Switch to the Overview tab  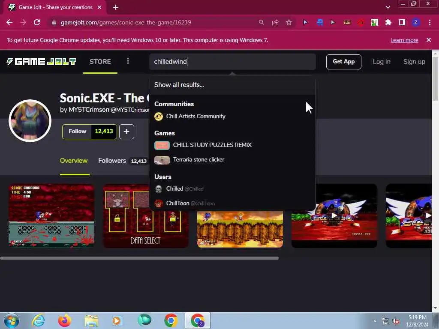[x=74, y=161]
